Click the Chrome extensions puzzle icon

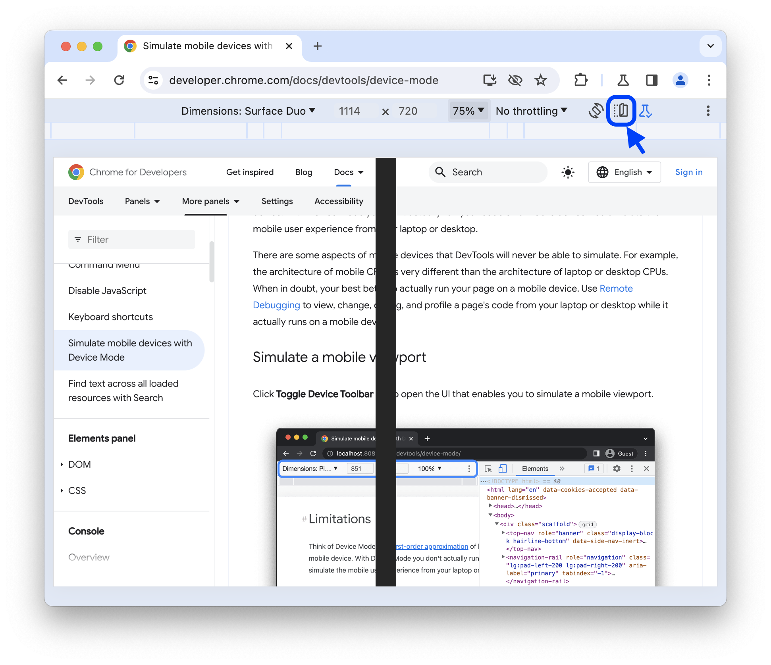578,81
